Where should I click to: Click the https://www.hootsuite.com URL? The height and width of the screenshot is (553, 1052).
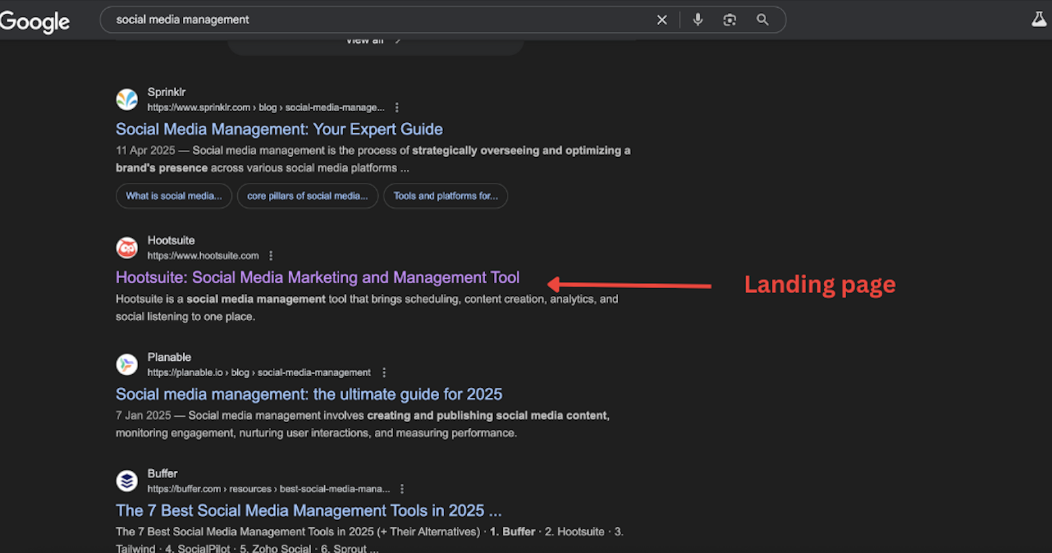click(203, 256)
